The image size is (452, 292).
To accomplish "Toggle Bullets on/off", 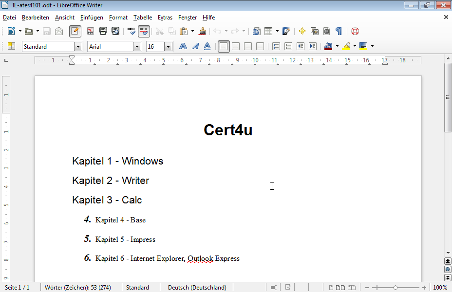I will click(x=288, y=46).
